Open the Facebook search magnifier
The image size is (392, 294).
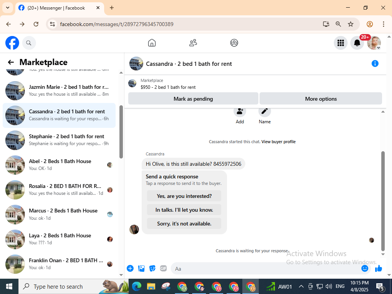coord(29,43)
